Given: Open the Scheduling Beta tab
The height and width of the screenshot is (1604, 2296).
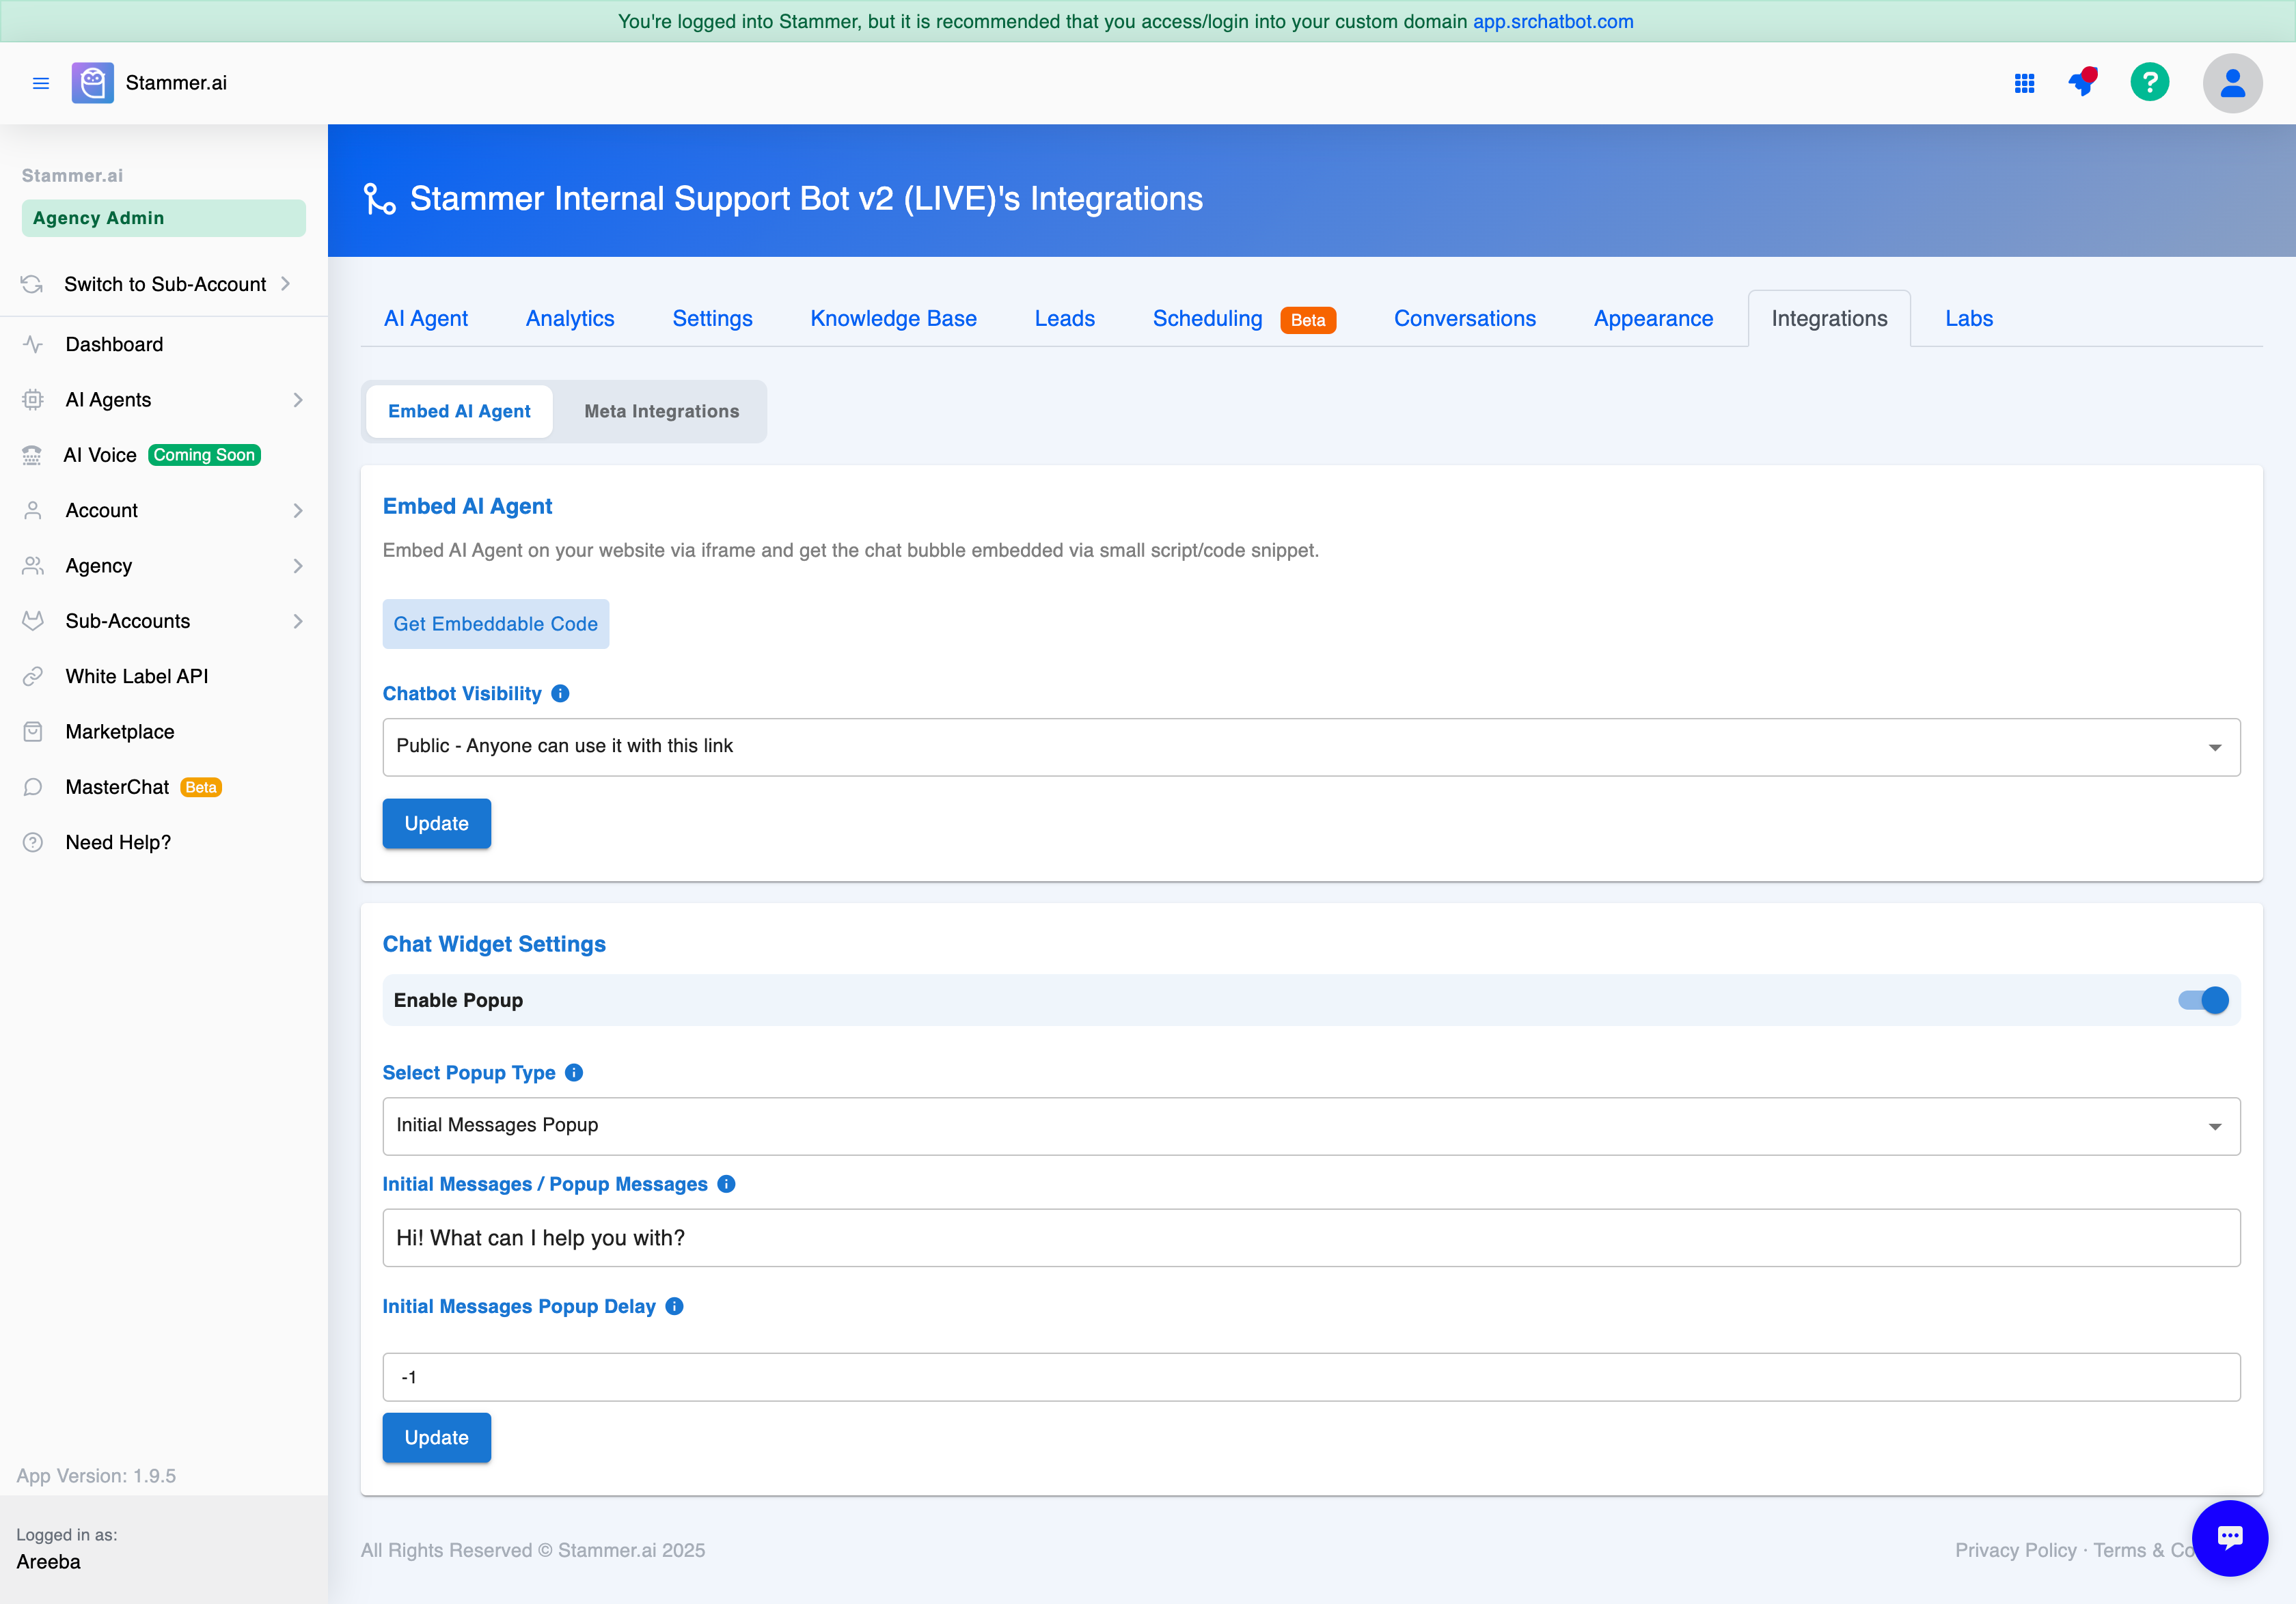Looking at the screenshot, I should pyautogui.click(x=1243, y=319).
